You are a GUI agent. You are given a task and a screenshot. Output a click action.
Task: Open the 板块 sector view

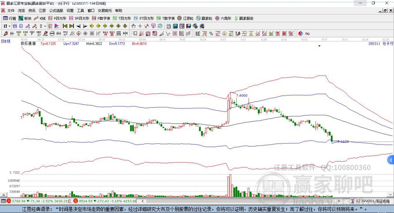click(x=25, y=18)
